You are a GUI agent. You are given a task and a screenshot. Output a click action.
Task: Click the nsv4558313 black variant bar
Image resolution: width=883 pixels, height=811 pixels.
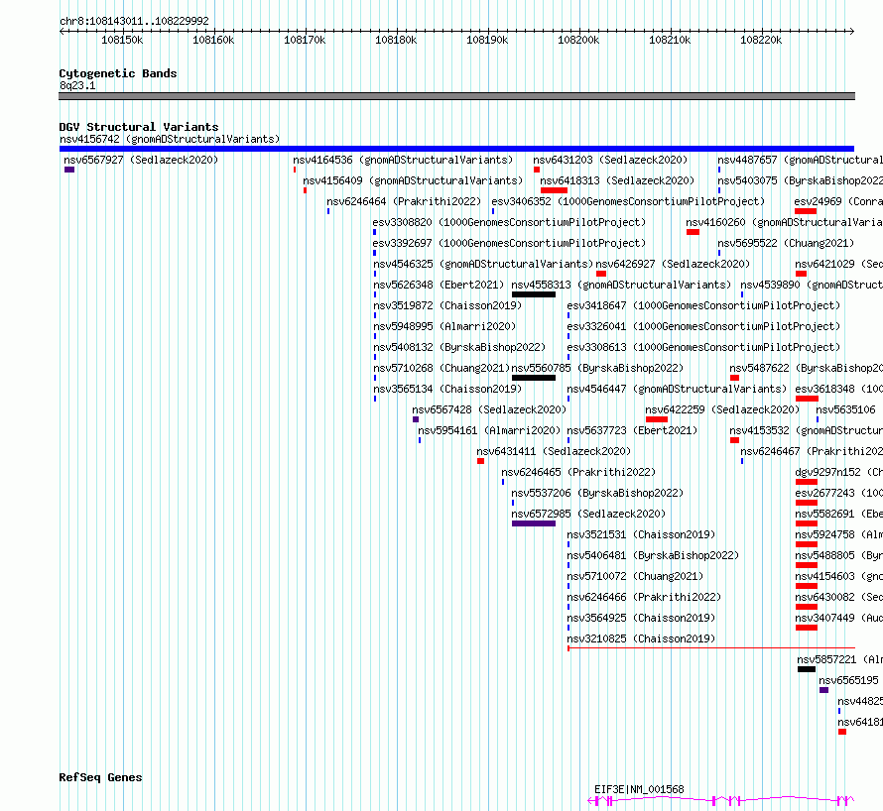534,294
